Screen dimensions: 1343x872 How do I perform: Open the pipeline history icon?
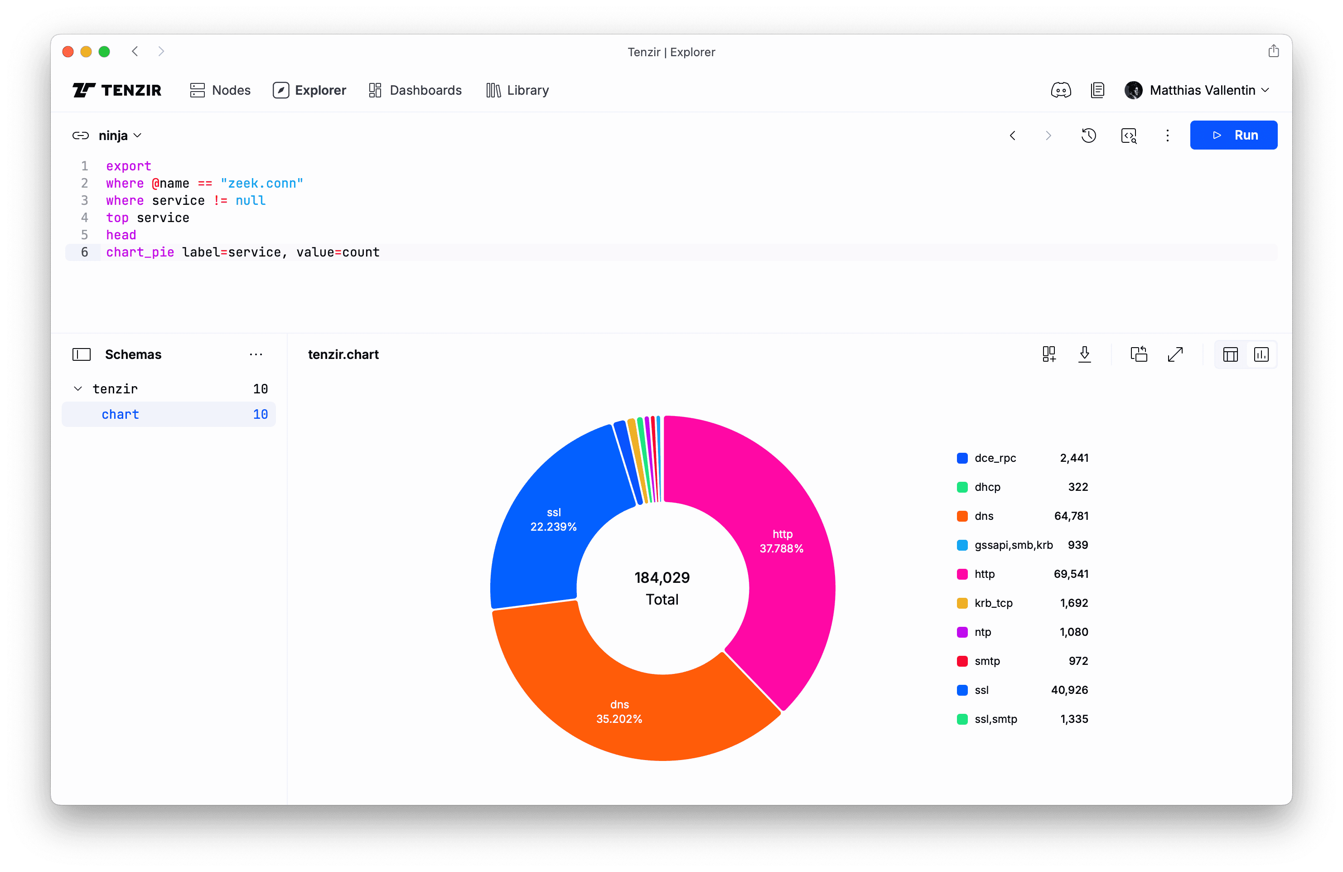coord(1089,136)
